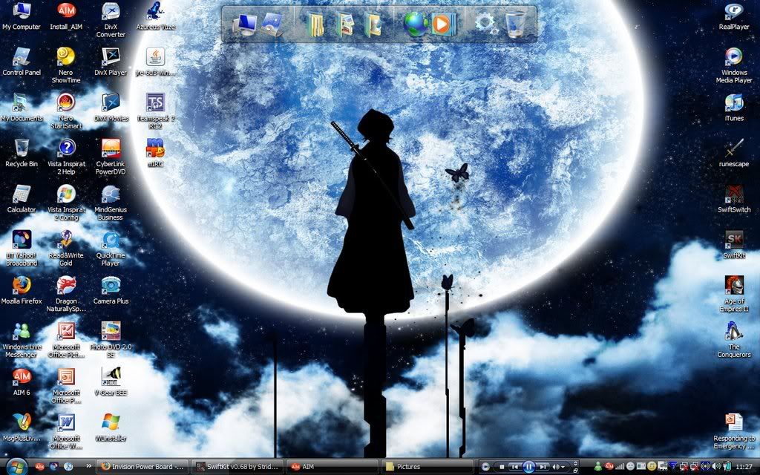Open the Calculator shortcut
The width and height of the screenshot is (760, 475).
pyautogui.click(x=22, y=199)
